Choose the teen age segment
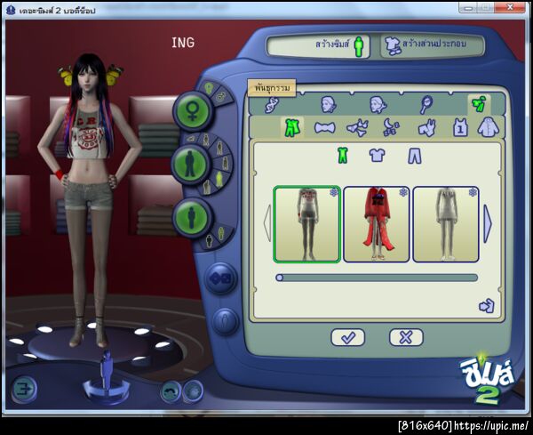 [225, 163]
